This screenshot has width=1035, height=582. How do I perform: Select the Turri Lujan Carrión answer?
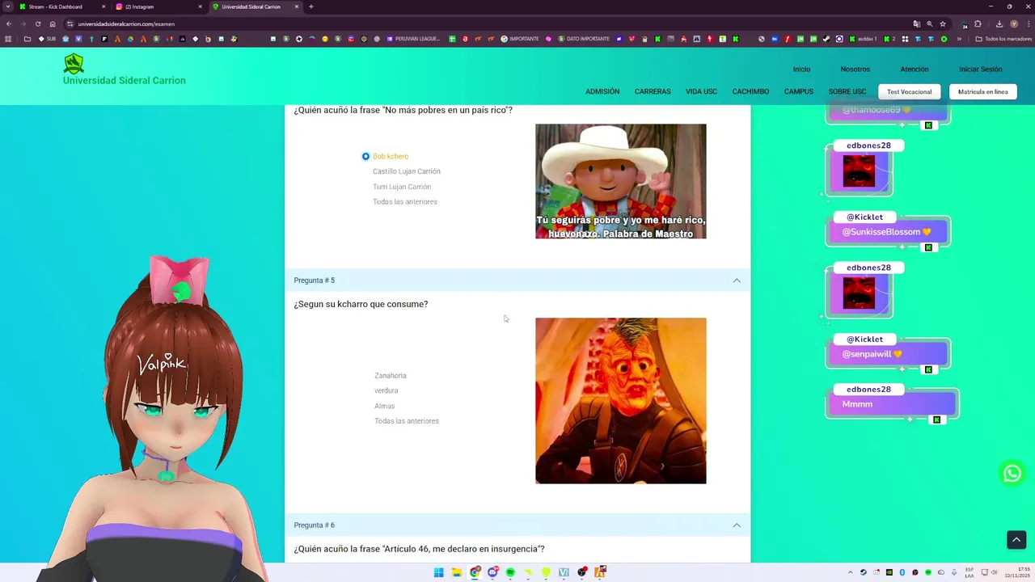pyautogui.click(x=401, y=187)
